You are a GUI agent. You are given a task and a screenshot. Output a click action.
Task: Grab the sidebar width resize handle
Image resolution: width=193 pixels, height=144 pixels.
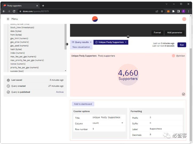point(67,44)
